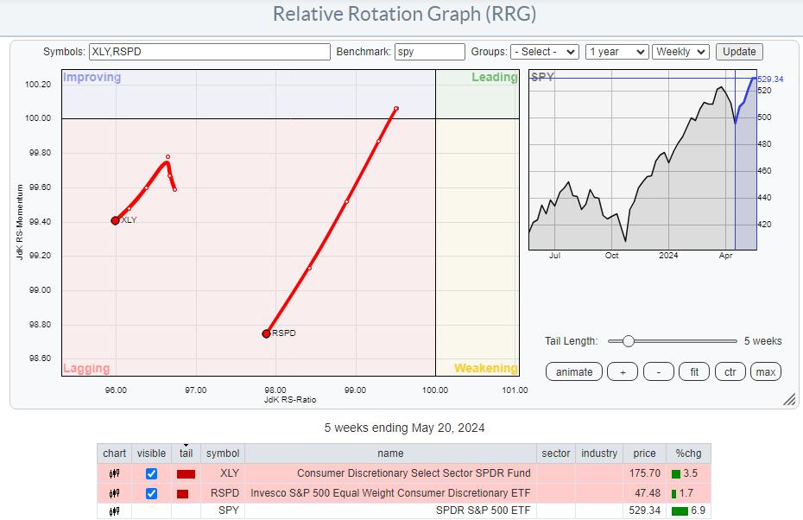This screenshot has width=803, height=520.
Task: Click the plus zoom-in button
Action: pos(622,371)
